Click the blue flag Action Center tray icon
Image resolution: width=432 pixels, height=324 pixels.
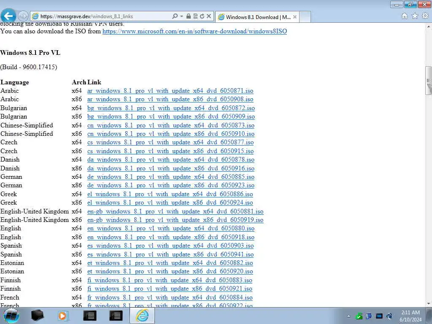click(x=369, y=316)
